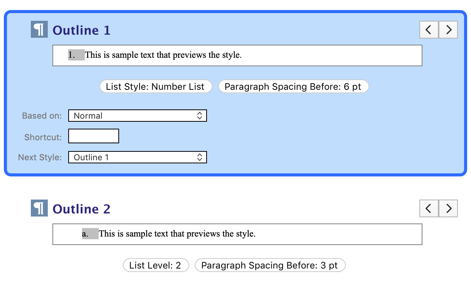Click the gray "1." number marker in preview
The image size is (471, 282).
(76, 55)
